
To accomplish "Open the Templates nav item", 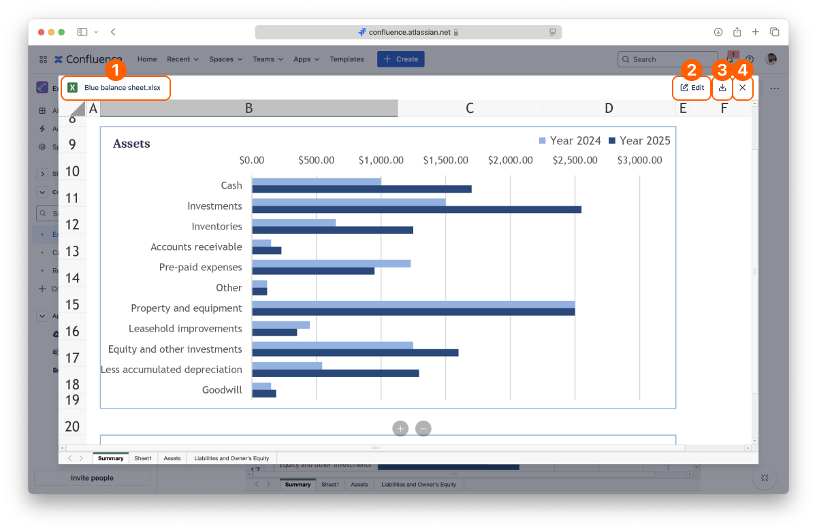I will point(347,59).
